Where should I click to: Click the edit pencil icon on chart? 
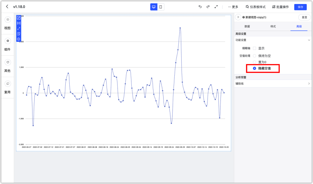pos(19,18)
